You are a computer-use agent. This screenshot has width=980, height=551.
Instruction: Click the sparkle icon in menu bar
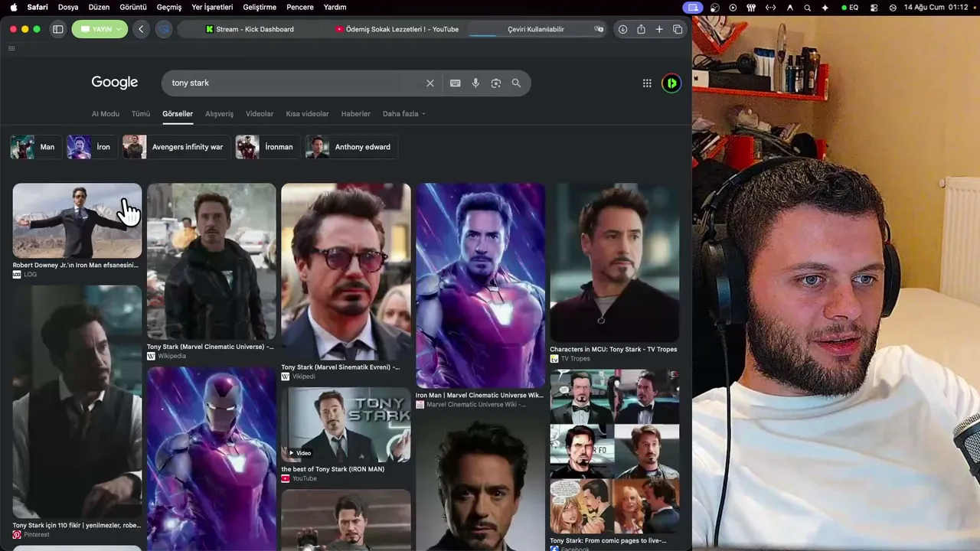click(825, 7)
